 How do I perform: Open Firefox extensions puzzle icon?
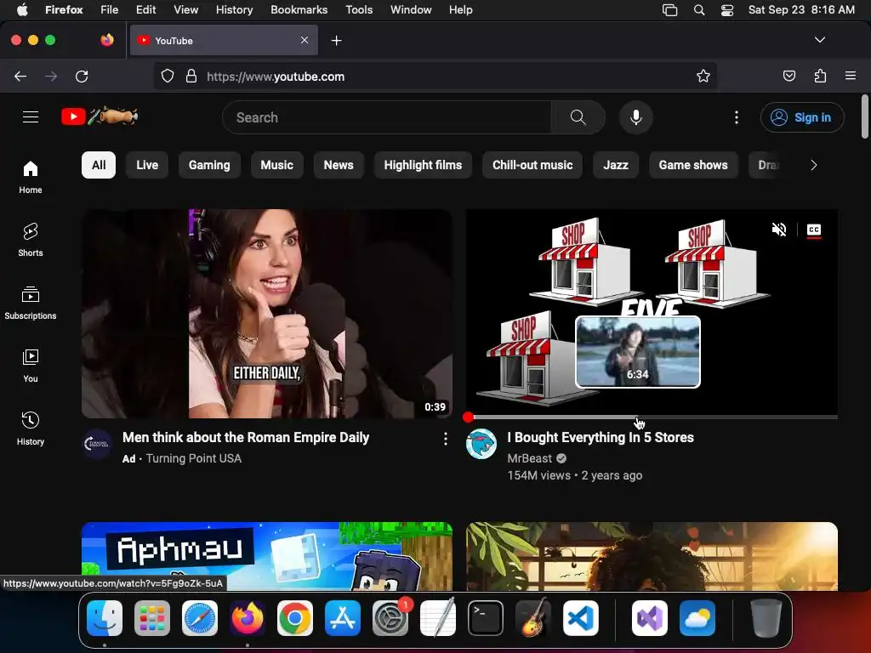(x=820, y=76)
